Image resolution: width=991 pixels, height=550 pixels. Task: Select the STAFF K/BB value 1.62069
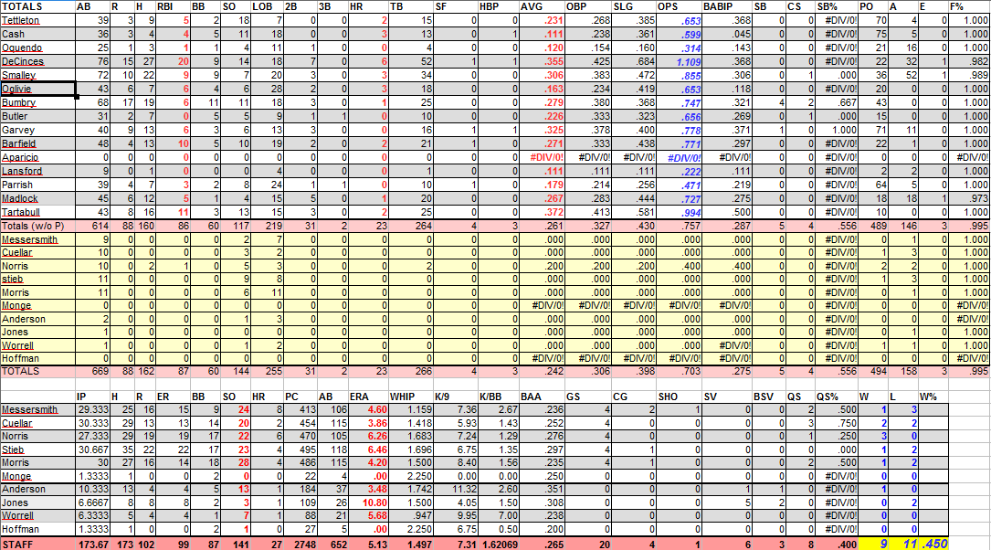coord(498,545)
